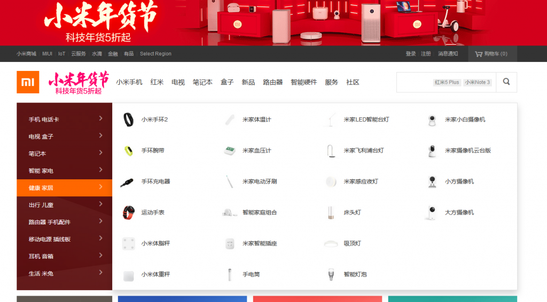Expand the 出行 儿童 category arrow
The width and height of the screenshot is (547, 302).
click(100, 204)
